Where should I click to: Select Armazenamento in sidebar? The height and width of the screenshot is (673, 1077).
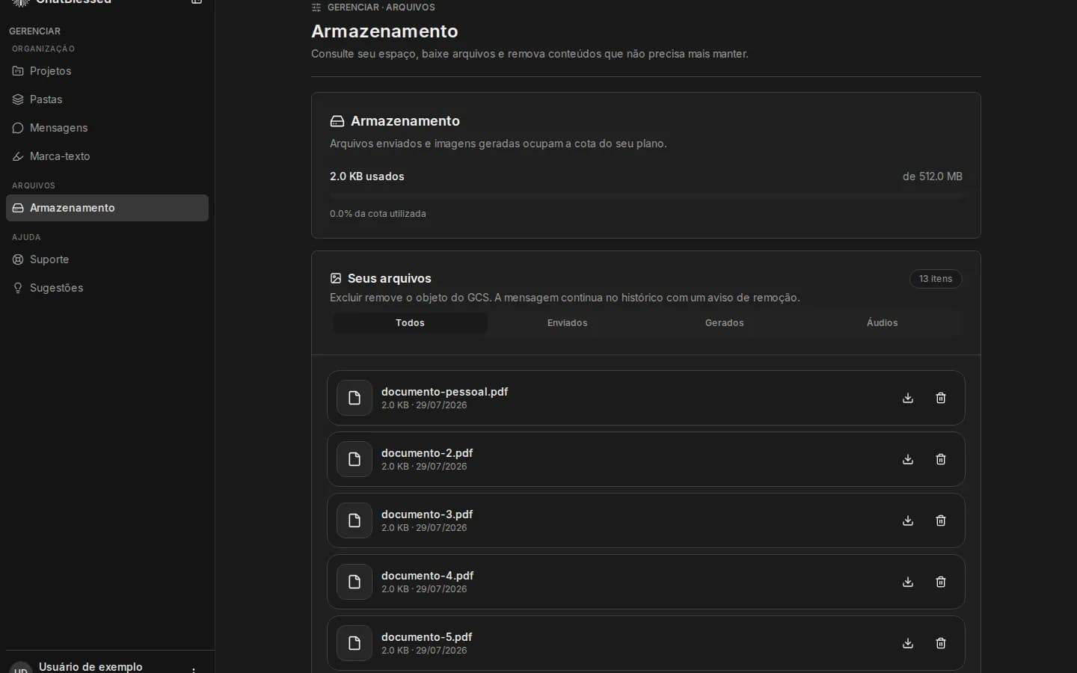pos(107,208)
